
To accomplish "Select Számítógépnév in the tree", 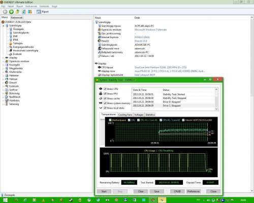I will (x=21, y=32).
